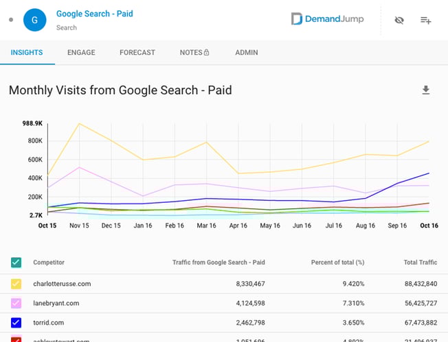Click the 56,425,727 total traffic value
Screen dimensions: 448x342
coord(421,303)
